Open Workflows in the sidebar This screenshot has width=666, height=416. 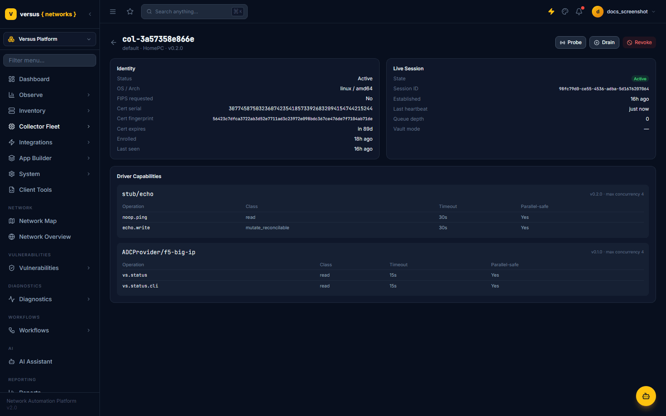point(50,330)
